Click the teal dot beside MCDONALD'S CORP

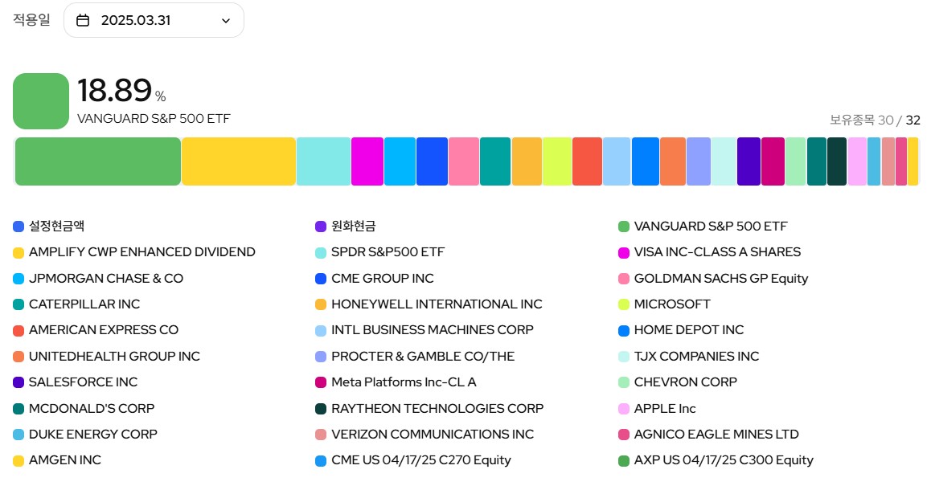tap(18, 409)
